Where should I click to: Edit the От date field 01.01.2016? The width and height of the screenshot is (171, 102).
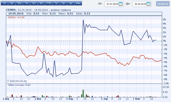(112, 4)
